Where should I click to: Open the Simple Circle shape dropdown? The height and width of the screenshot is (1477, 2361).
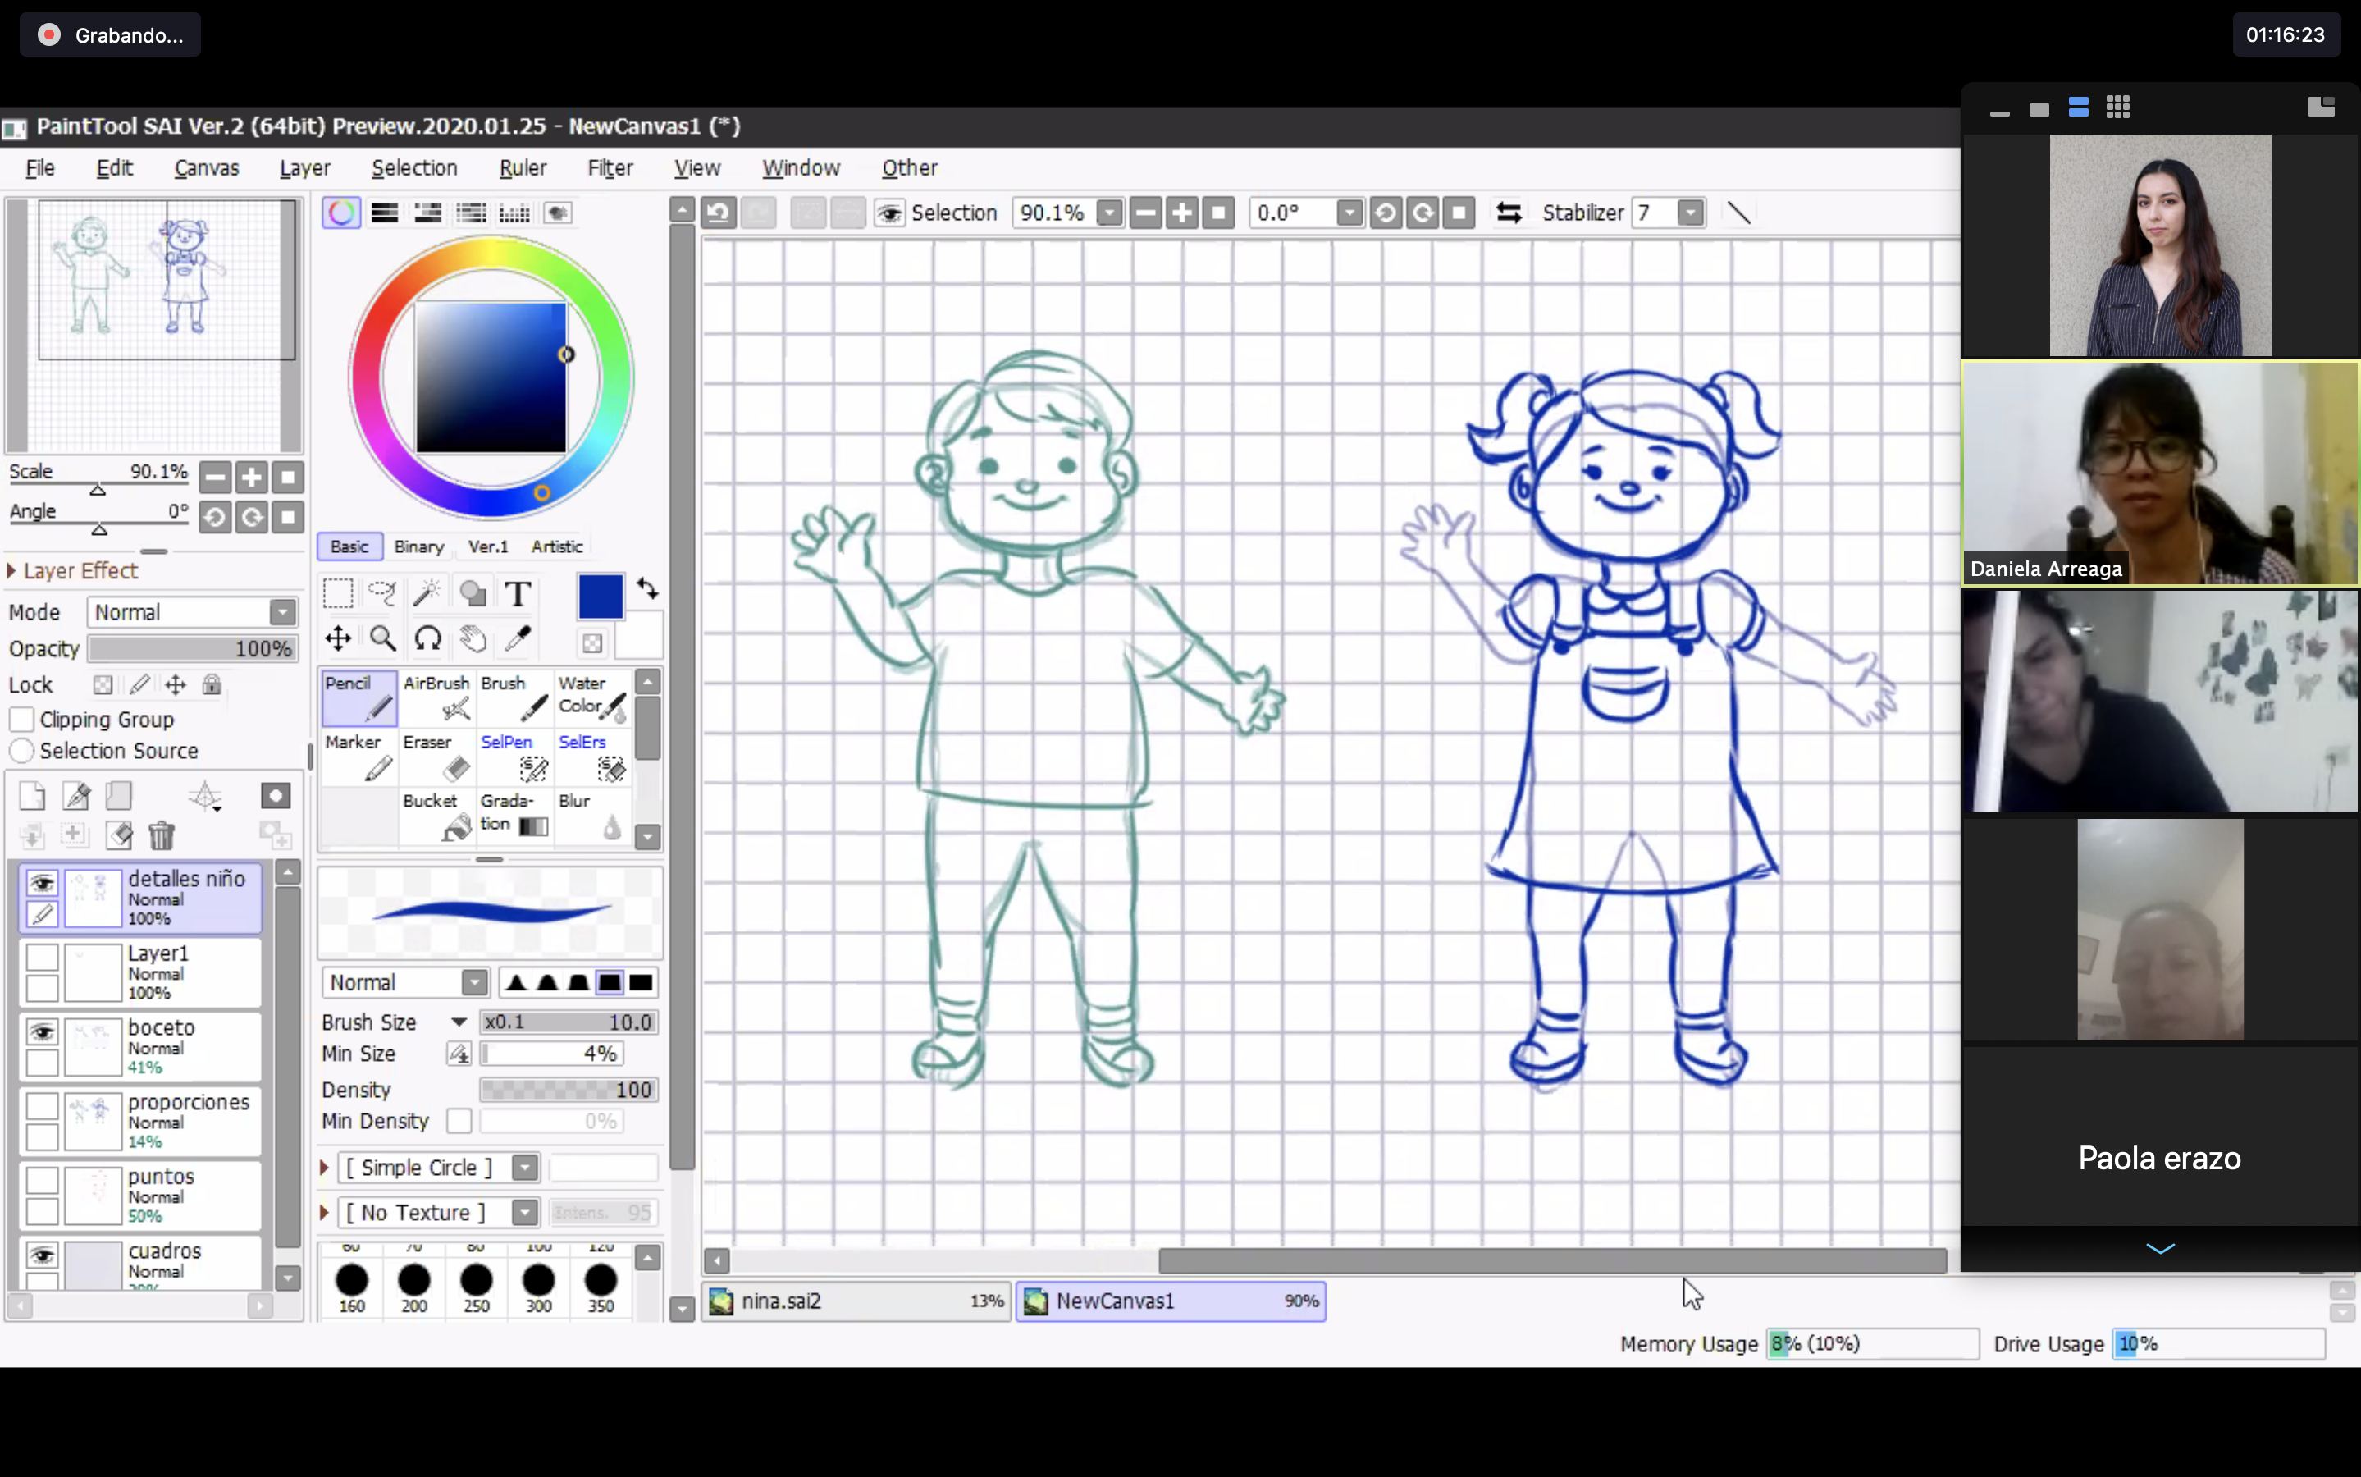[525, 1168]
